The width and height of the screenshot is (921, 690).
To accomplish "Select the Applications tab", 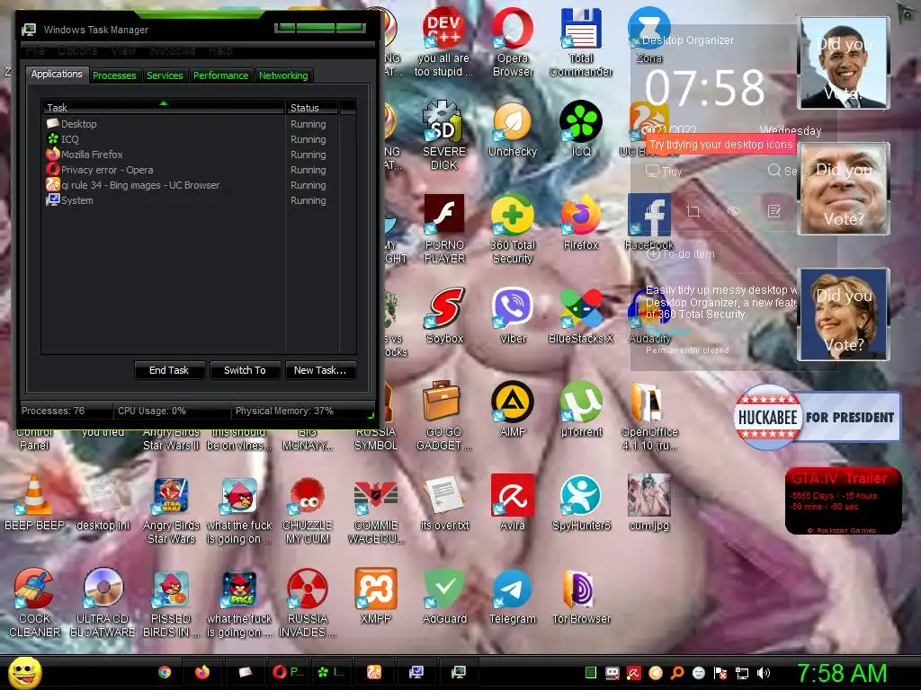I will [x=57, y=74].
